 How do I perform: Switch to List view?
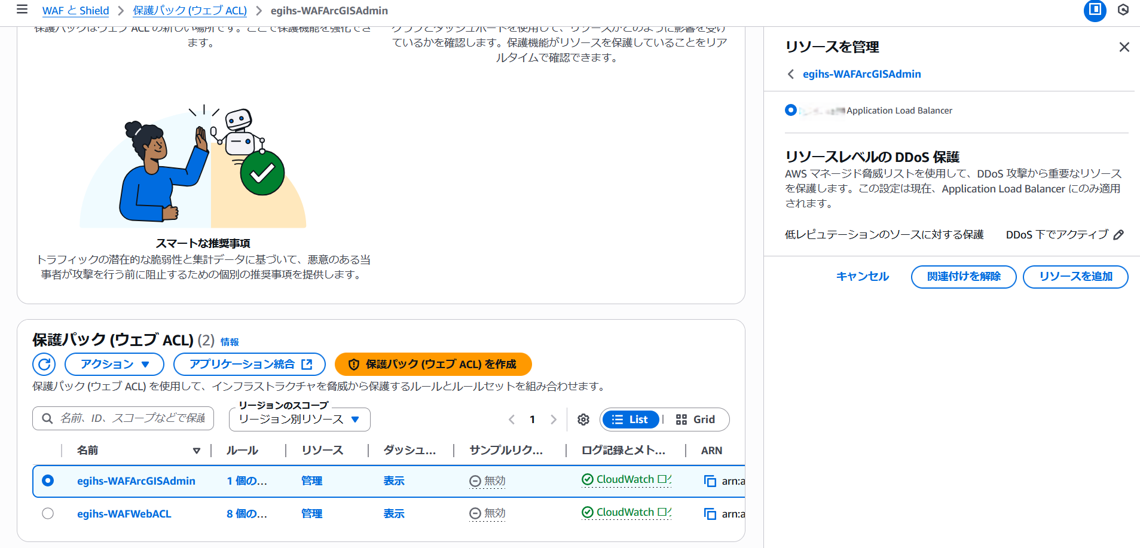tap(630, 420)
